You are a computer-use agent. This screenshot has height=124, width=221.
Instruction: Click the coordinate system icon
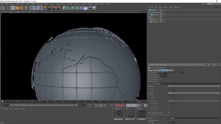(x=45, y=8)
